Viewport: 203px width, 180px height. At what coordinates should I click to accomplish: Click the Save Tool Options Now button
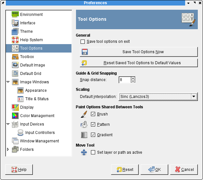pyautogui.click(x=139, y=52)
